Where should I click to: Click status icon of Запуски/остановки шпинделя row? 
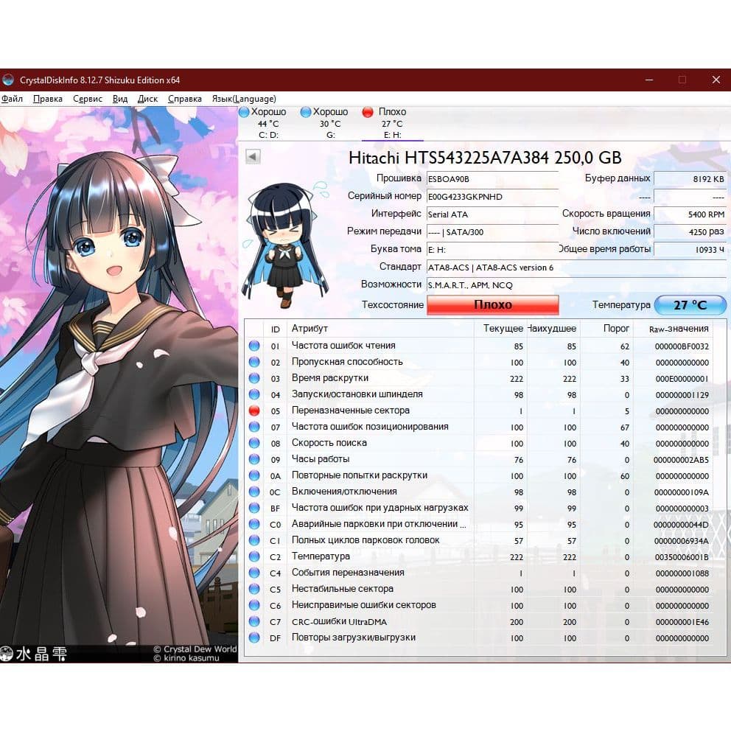[254, 394]
